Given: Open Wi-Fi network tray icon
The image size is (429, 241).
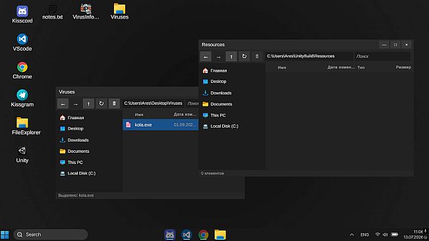Looking at the screenshot, I should coord(378,234).
